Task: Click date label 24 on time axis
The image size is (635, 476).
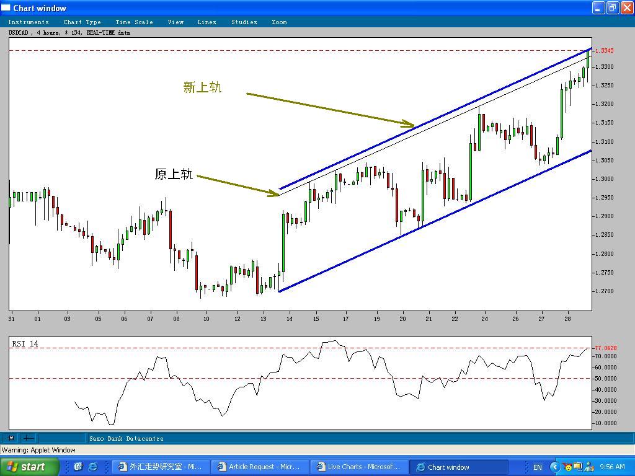Action: (x=484, y=319)
